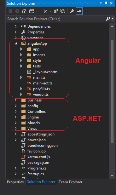Expand the main.ts node arrow

(x=21, y=77)
